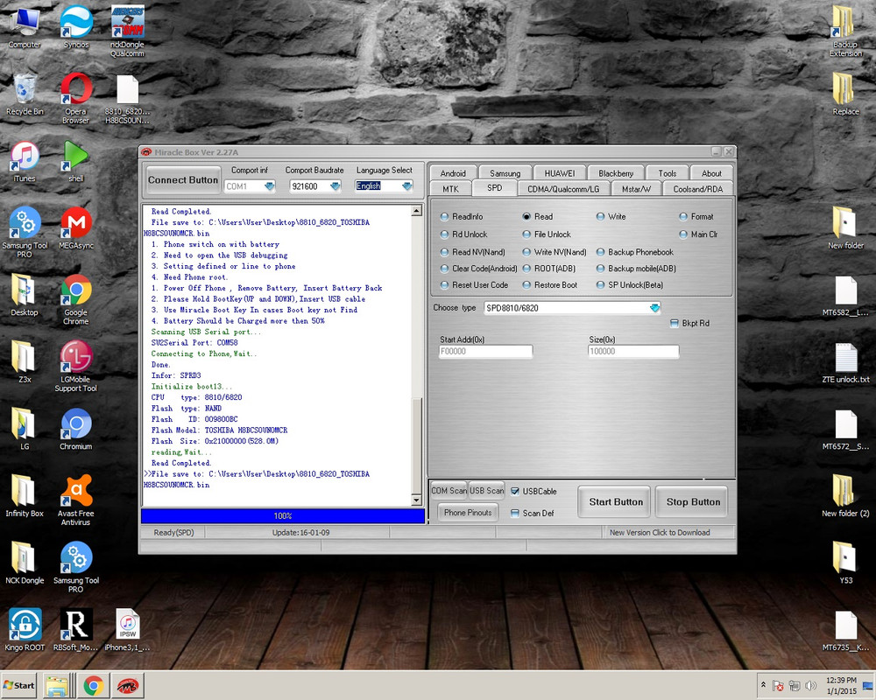Open the Coolsand/RDA tab
Image resolution: width=876 pixels, height=700 pixels.
point(698,189)
